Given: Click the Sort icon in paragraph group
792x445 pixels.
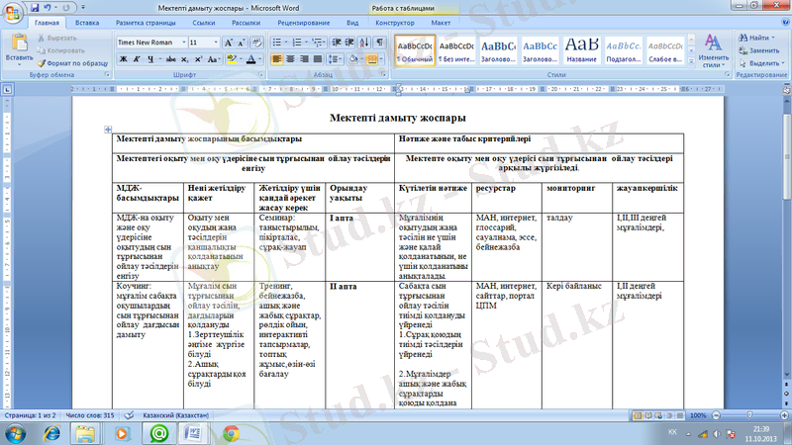Looking at the screenshot, I should [x=361, y=44].
